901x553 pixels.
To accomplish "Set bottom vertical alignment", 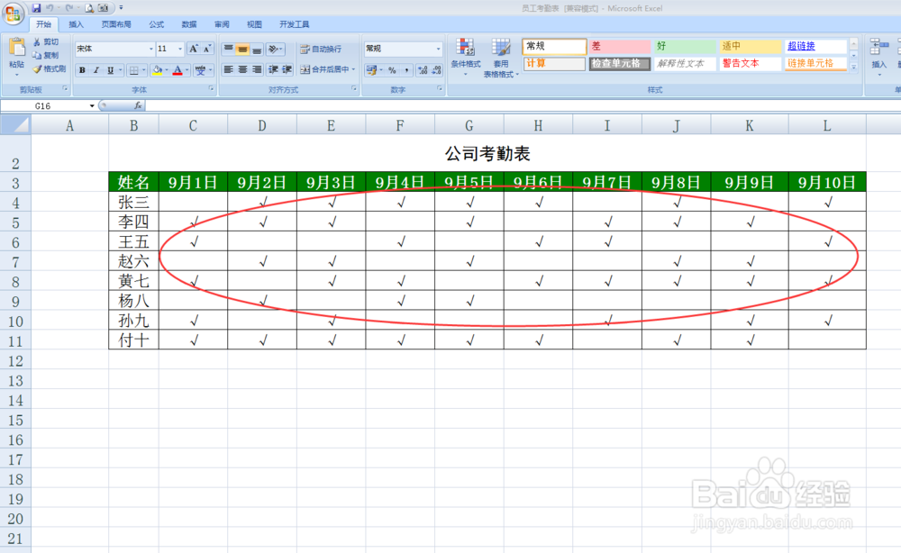I will tap(257, 49).
